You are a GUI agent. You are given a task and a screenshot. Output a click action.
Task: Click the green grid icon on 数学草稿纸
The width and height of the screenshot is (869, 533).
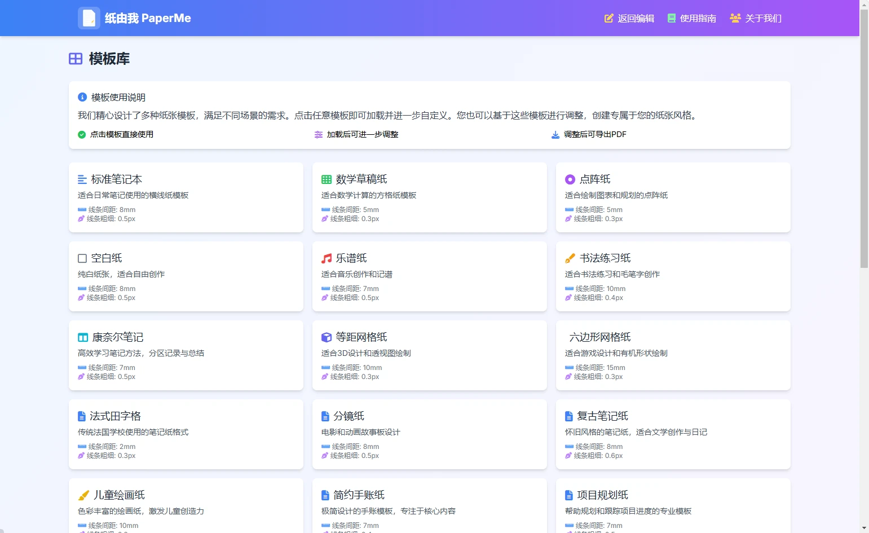(327, 179)
